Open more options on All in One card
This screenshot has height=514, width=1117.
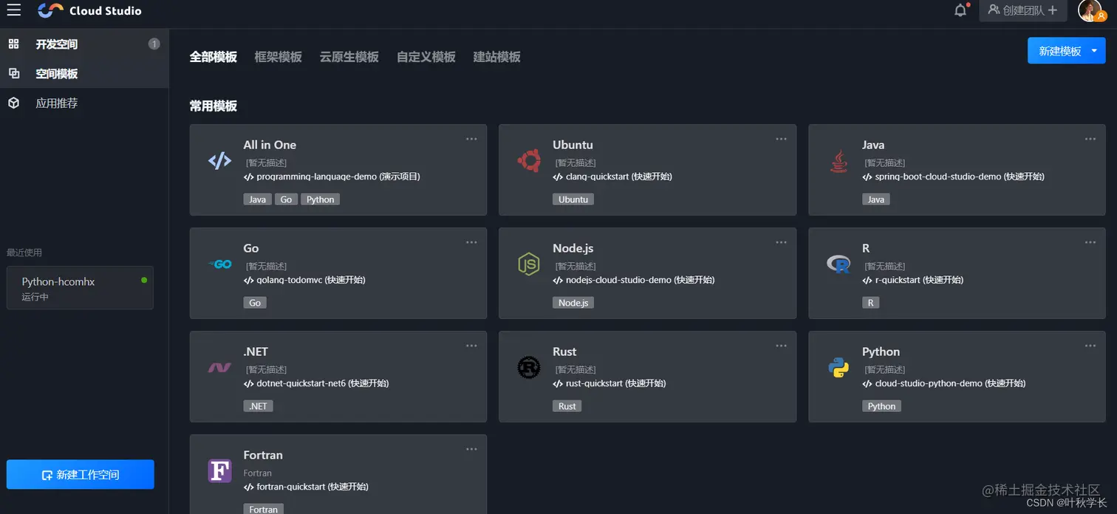tap(471, 139)
